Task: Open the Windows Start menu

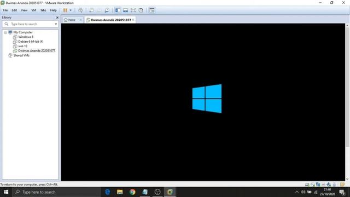Action: click(x=6, y=192)
